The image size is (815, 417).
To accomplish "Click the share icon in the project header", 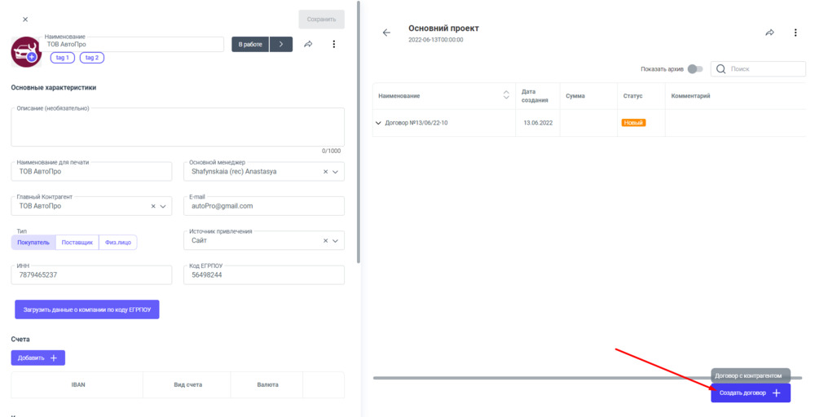I will tap(769, 33).
